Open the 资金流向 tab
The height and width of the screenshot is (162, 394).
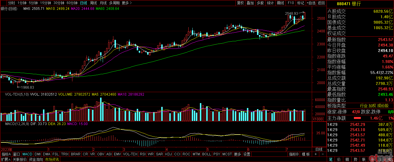click(36, 159)
